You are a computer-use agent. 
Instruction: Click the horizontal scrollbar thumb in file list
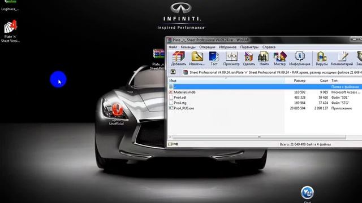(259, 137)
